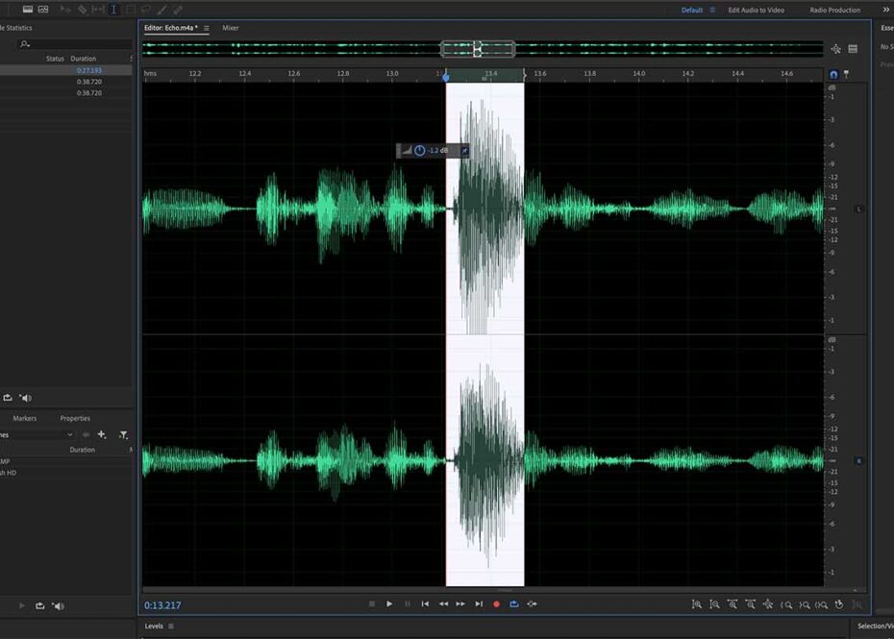Select the Lasso Selection tool

pos(146,10)
